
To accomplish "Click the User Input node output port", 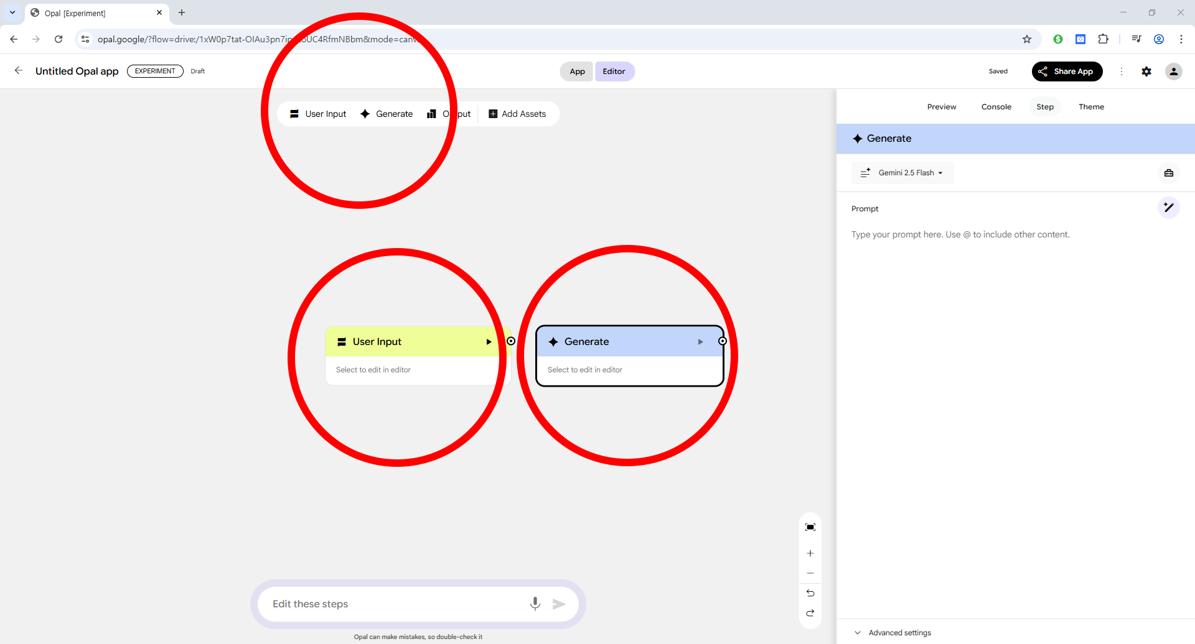I will tap(511, 341).
